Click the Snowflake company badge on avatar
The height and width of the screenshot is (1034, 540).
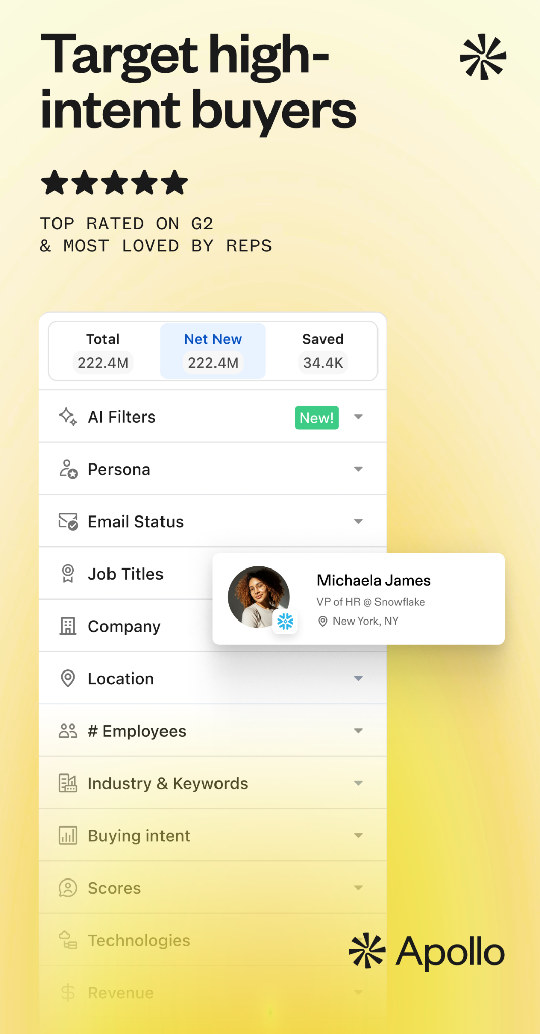(x=285, y=622)
